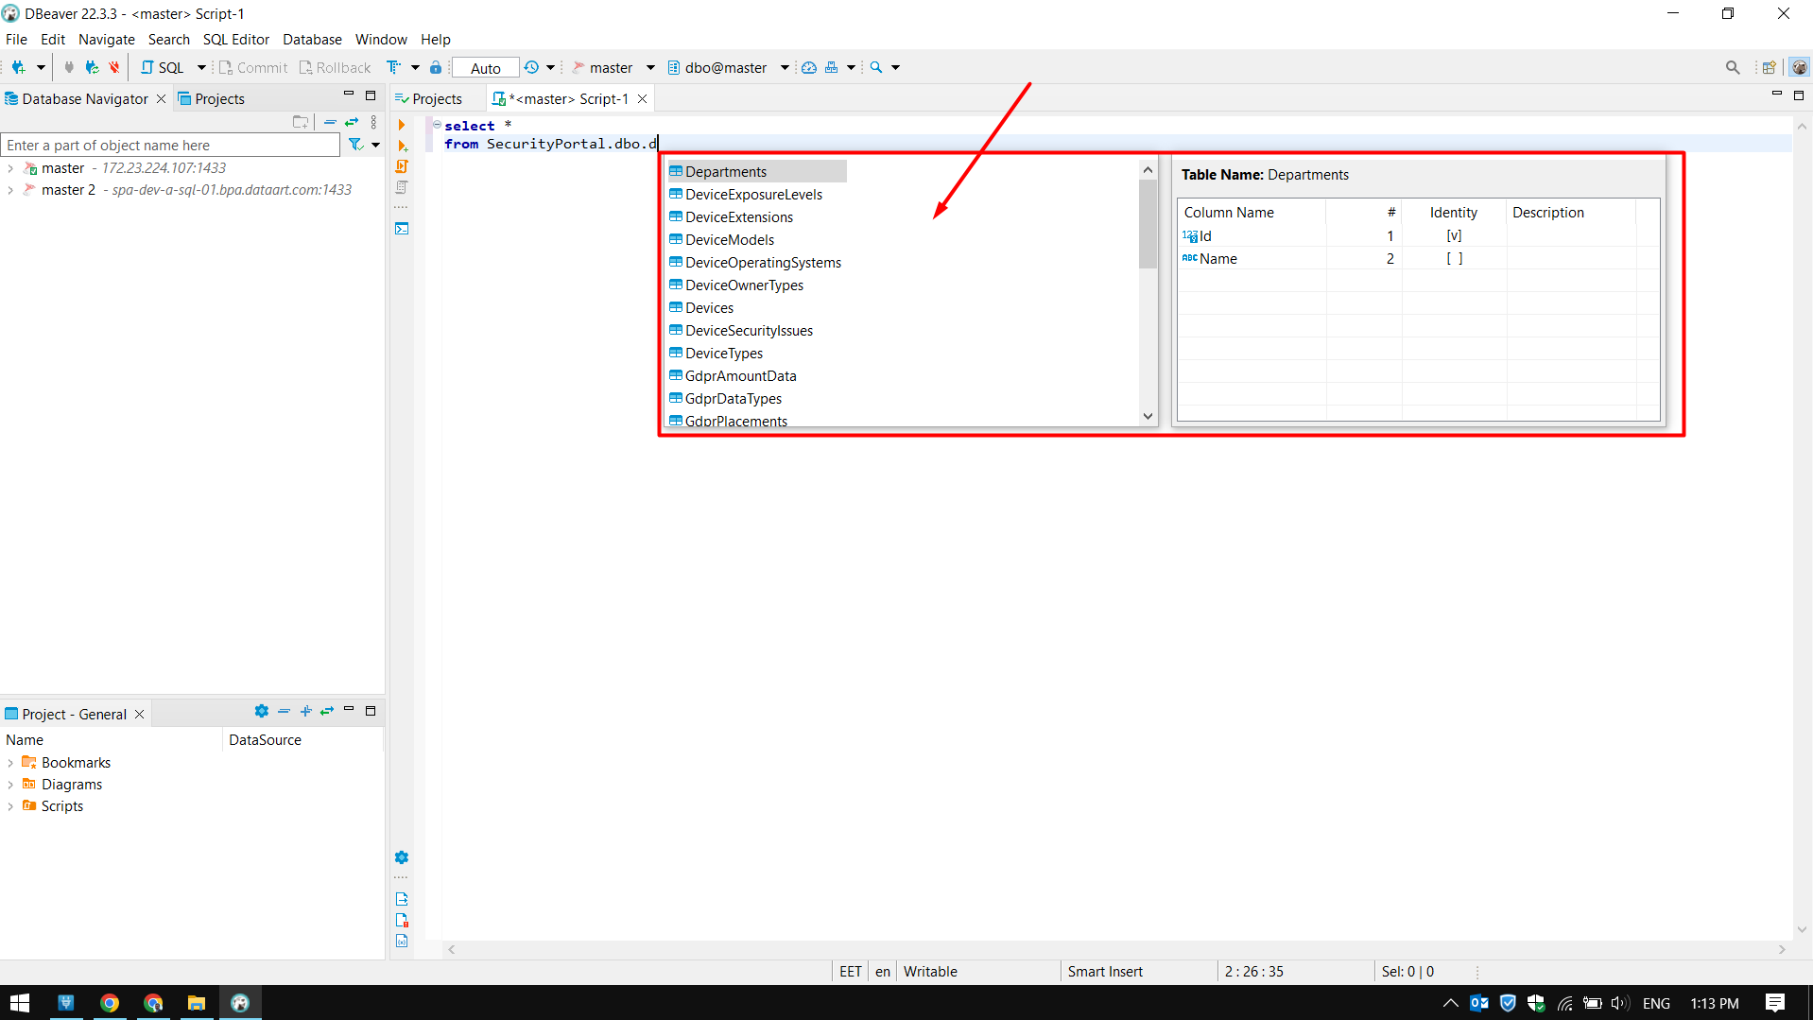Collapse all nodes in Database Navigator toolbar
This screenshot has height=1020, width=1813.
pos(330,122)
